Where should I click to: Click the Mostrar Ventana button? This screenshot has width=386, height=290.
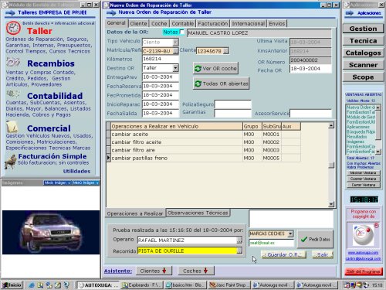coord(363,172)
